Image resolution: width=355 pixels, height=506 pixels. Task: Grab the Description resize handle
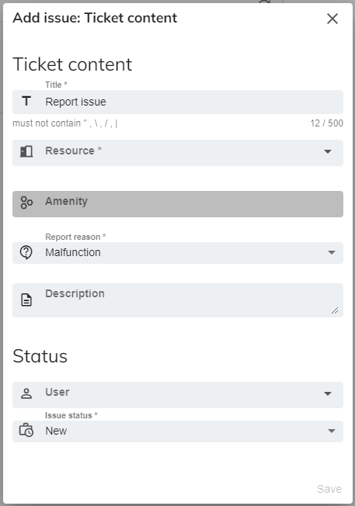335,310
